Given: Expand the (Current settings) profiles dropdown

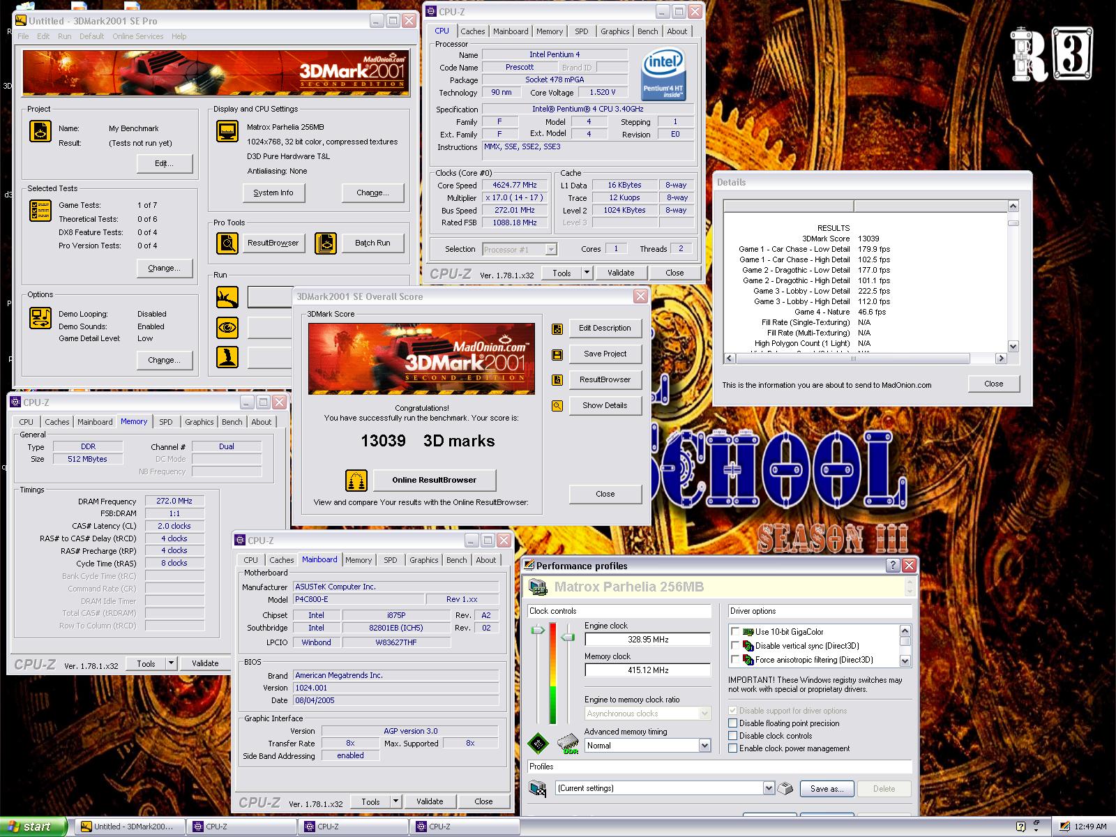Looking at the screenshot, I should [769, 788].
